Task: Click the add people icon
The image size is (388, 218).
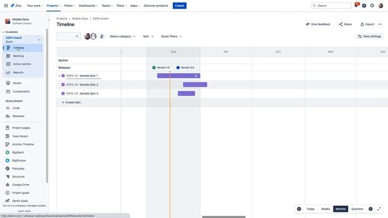Action: point(102,36)
